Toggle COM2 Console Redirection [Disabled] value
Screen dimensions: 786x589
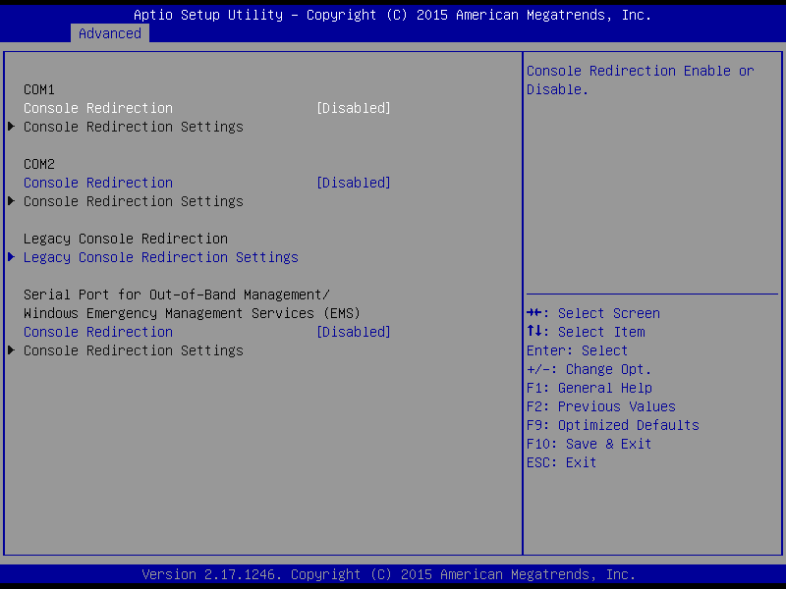click(x=353, y=183)
